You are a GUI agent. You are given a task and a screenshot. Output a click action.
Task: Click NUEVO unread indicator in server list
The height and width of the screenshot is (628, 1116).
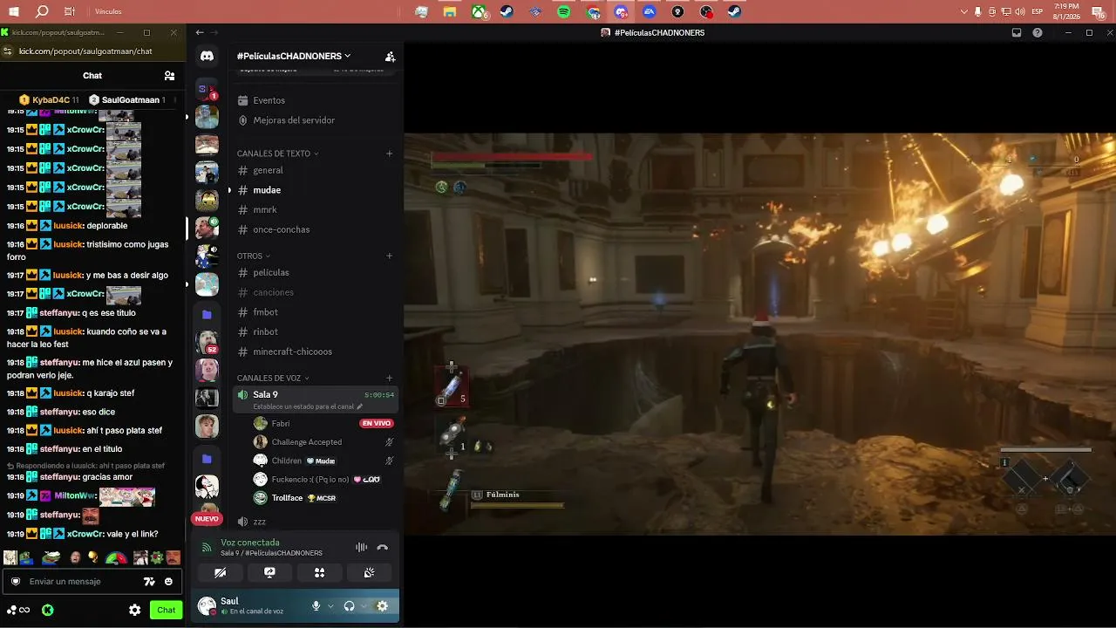207,519
